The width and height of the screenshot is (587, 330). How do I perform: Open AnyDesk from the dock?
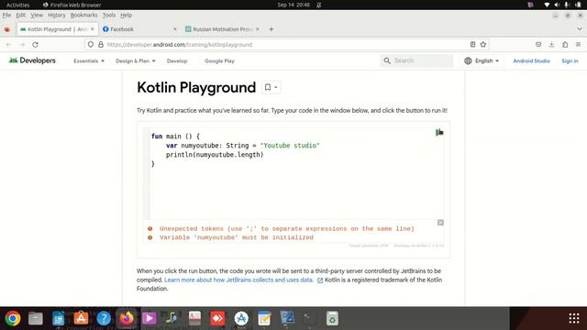click(x=217, y=318)
